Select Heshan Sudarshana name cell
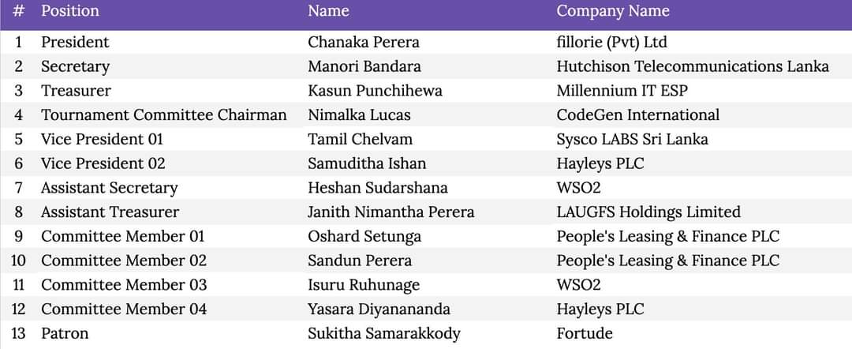 (x=378, y=188)
